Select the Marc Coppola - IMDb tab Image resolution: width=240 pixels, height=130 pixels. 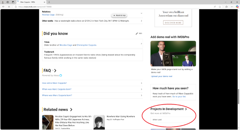click(31, 2)
